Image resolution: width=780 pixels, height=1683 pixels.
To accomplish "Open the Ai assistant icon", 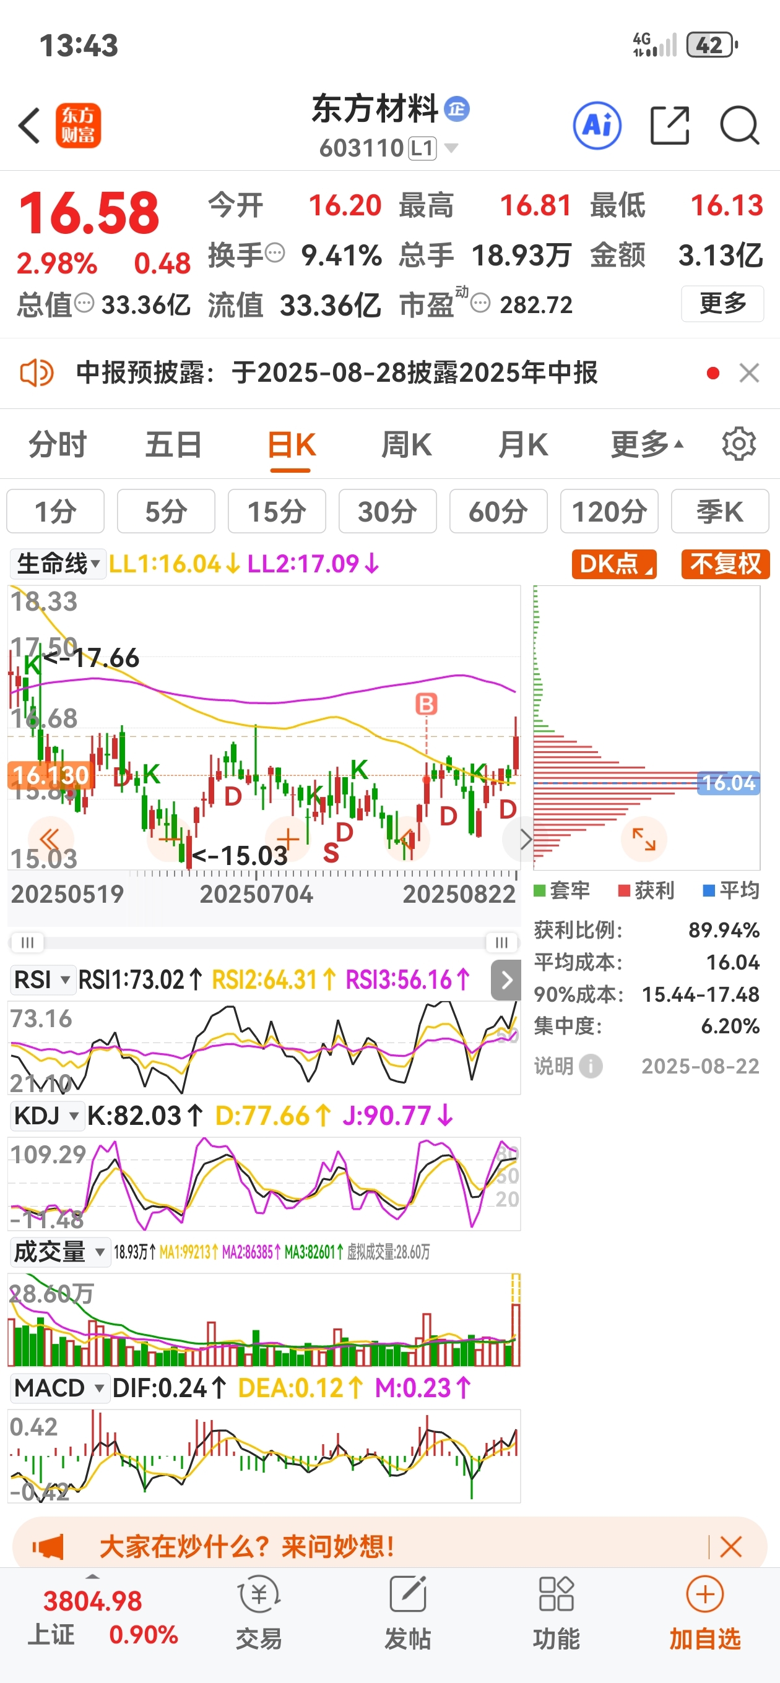I will pyautogui.click(x=597, y=126).
